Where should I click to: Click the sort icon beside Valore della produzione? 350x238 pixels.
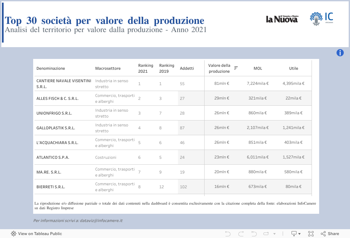pyautogui.click(x=236, y=68)
